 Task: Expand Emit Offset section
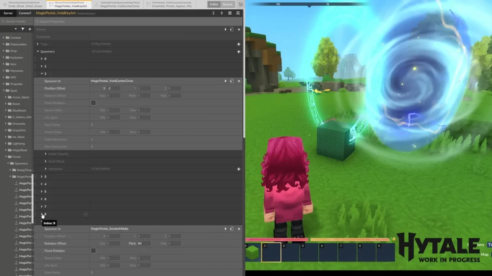click(x=46, y=162)
